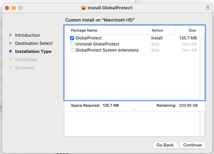The width and height of the screenshot is (214, 154).
Task: Select the Introduction step in sidebar
Action: pyautogui.click(x=27, y=35)
